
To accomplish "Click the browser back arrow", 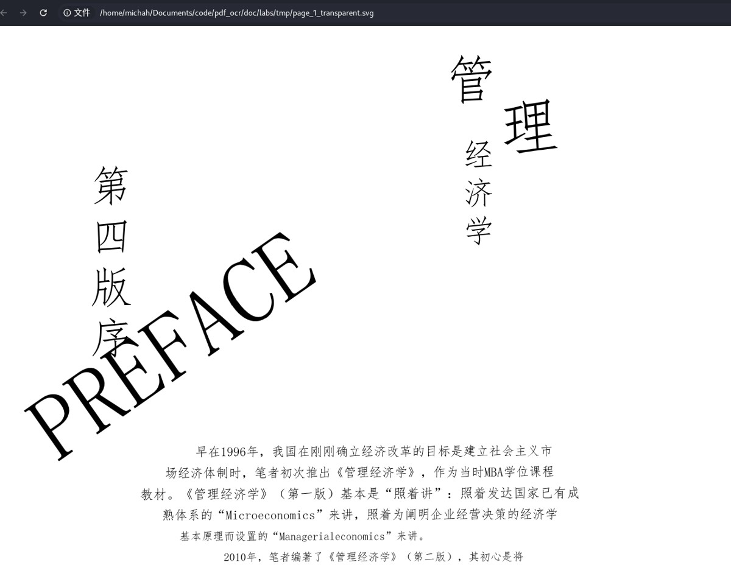I will click(3, 13).
